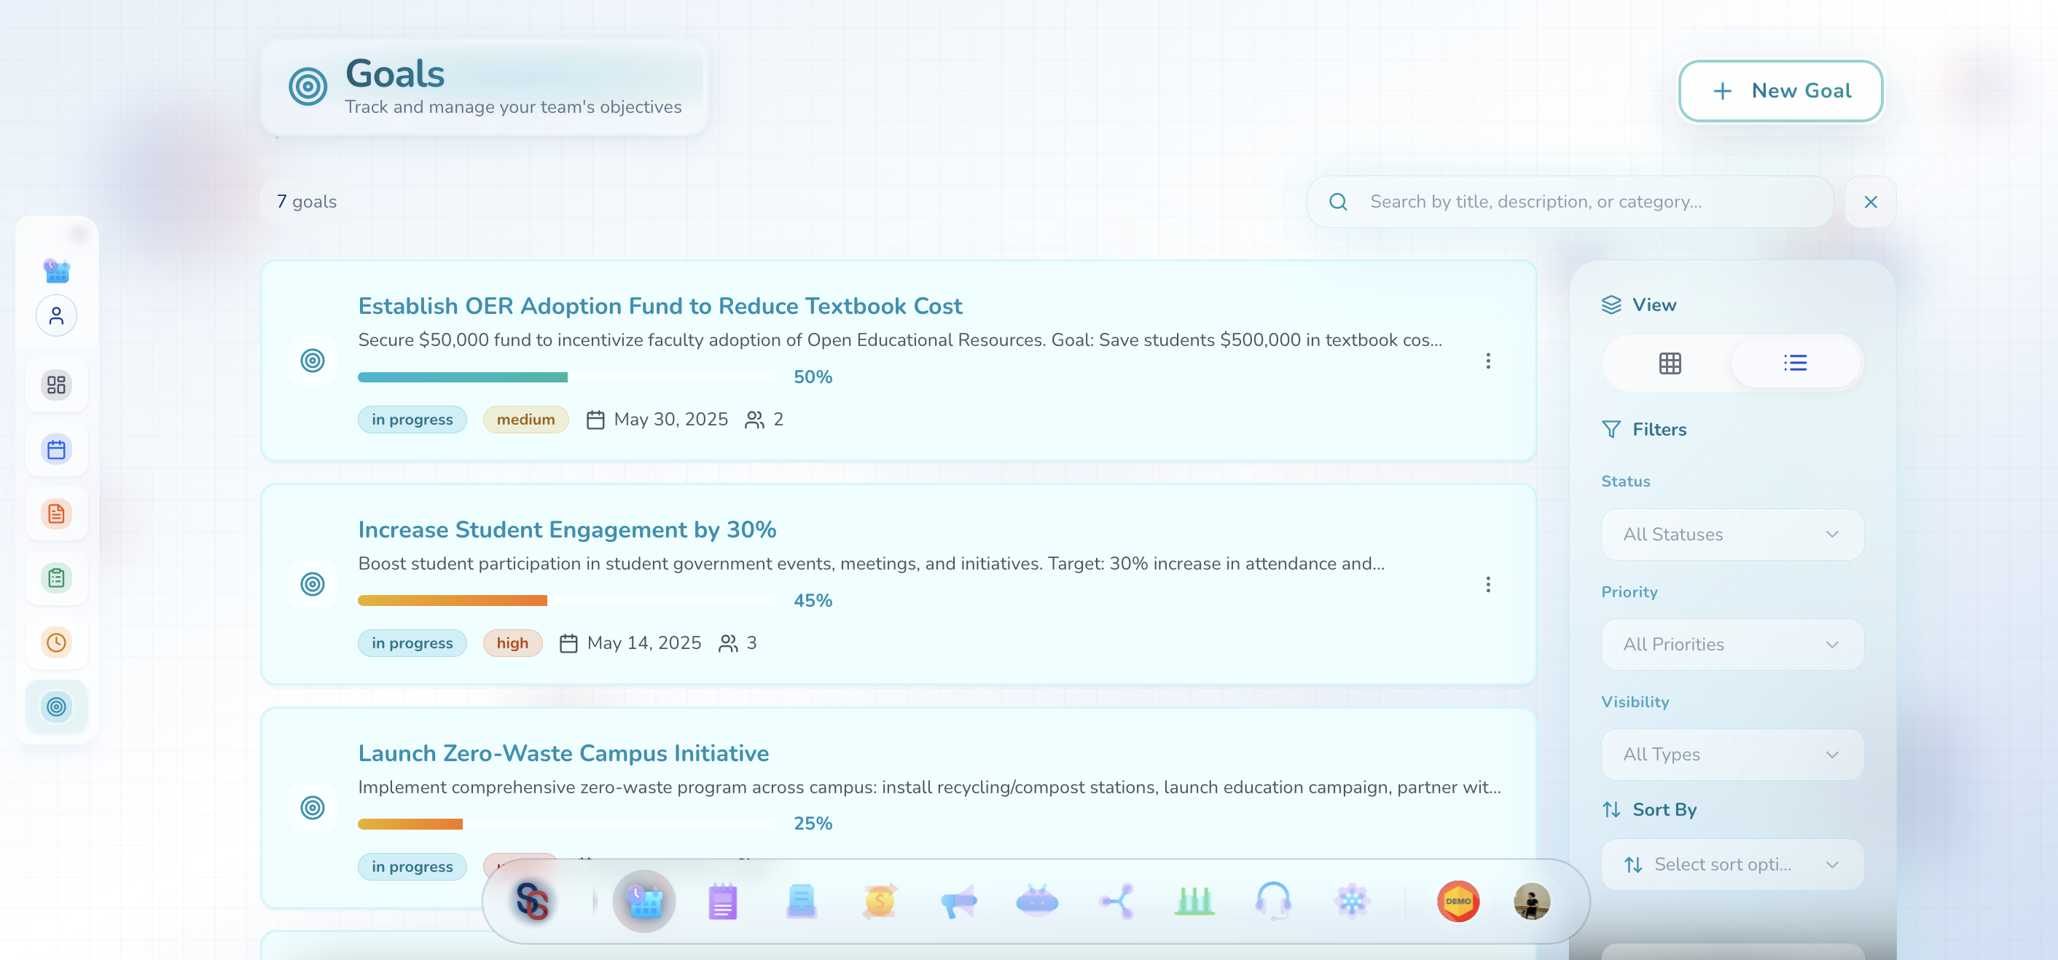The width and height of the screenshot is (2058, 960).
Task: Click the dashboard grid icon in sidebar
Action: [x=56, y=385]
